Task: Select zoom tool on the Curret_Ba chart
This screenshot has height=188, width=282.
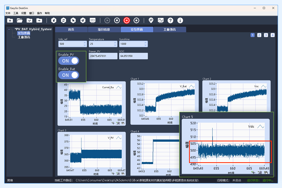Action: [x=118, y=123]
